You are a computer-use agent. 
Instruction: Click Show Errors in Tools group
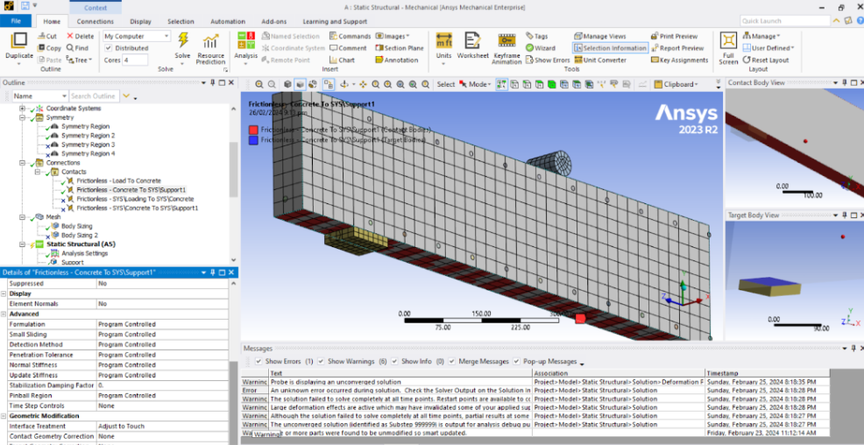pos(547,60)
